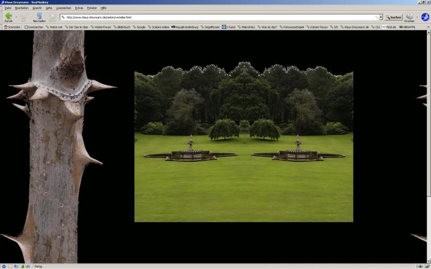Open the Lesezeichen menu
The image size is (431, 269).
[63, 8]
